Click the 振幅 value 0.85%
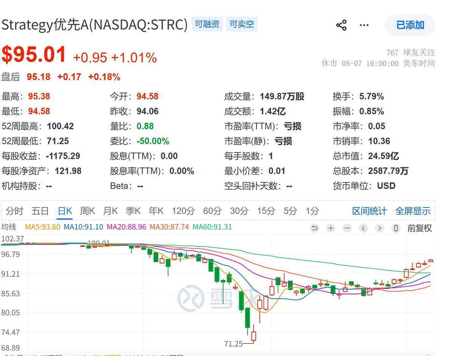454x356 pixels. coord(372,111)
